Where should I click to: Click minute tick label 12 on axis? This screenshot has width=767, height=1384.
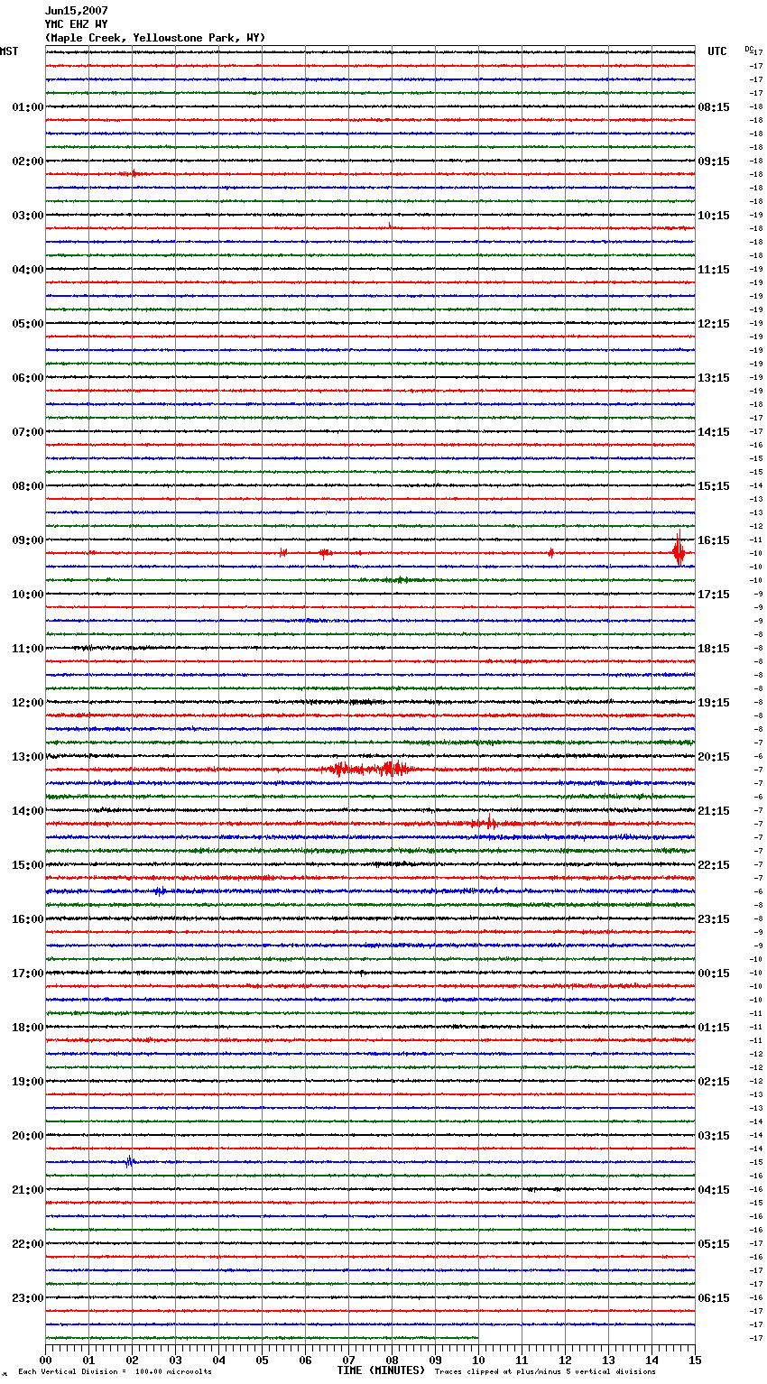click(x=566, y=1360)
